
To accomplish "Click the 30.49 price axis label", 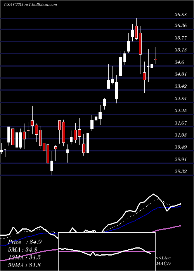I will (181, 147).
